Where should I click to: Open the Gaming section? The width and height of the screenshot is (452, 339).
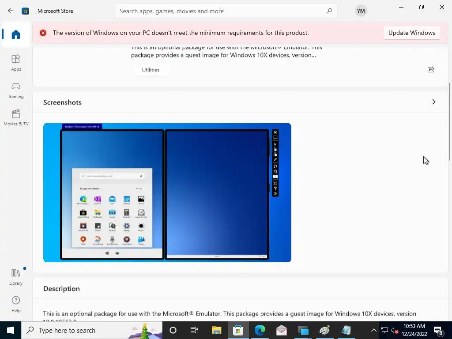(x=16, y=90)
